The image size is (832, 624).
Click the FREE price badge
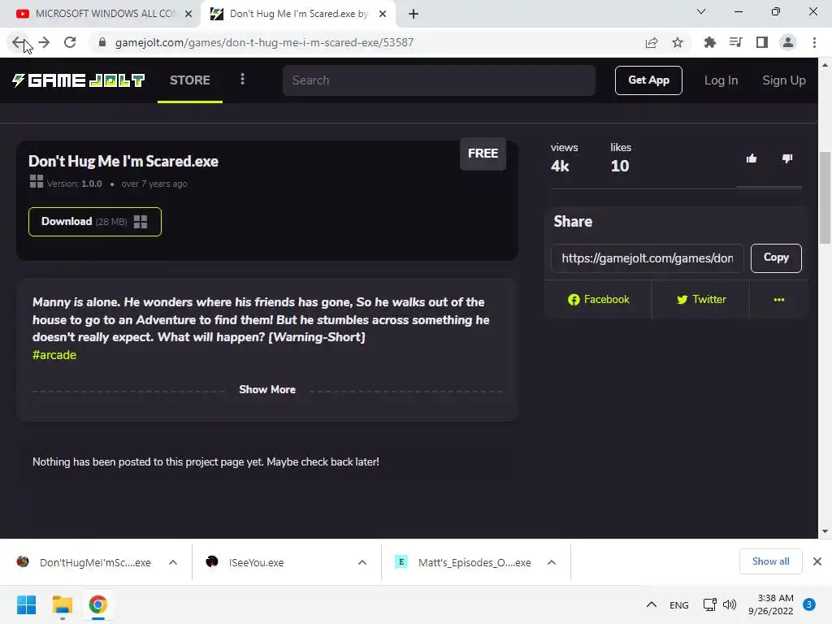tap(483, 154)
